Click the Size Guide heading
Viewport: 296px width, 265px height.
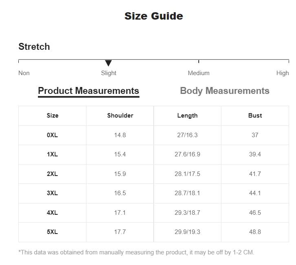coord(153,16)
